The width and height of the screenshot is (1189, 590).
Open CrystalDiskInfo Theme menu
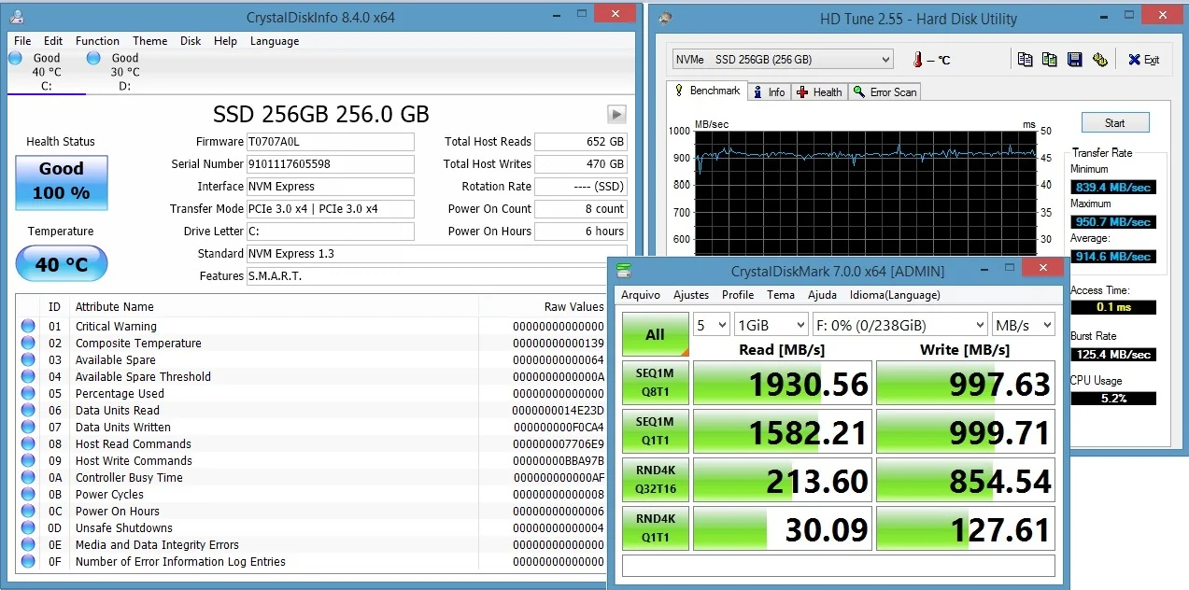click(x=149, y=41)
